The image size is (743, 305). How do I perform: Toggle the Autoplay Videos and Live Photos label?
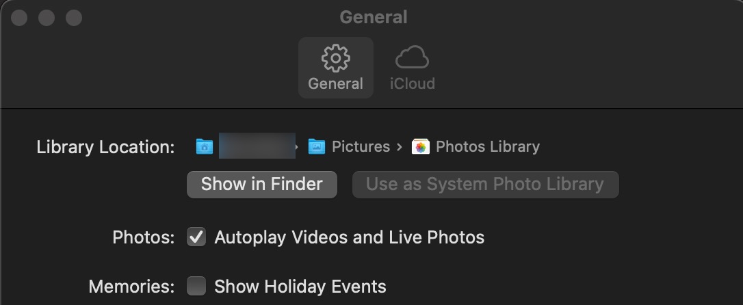click(x=349, y=237)
